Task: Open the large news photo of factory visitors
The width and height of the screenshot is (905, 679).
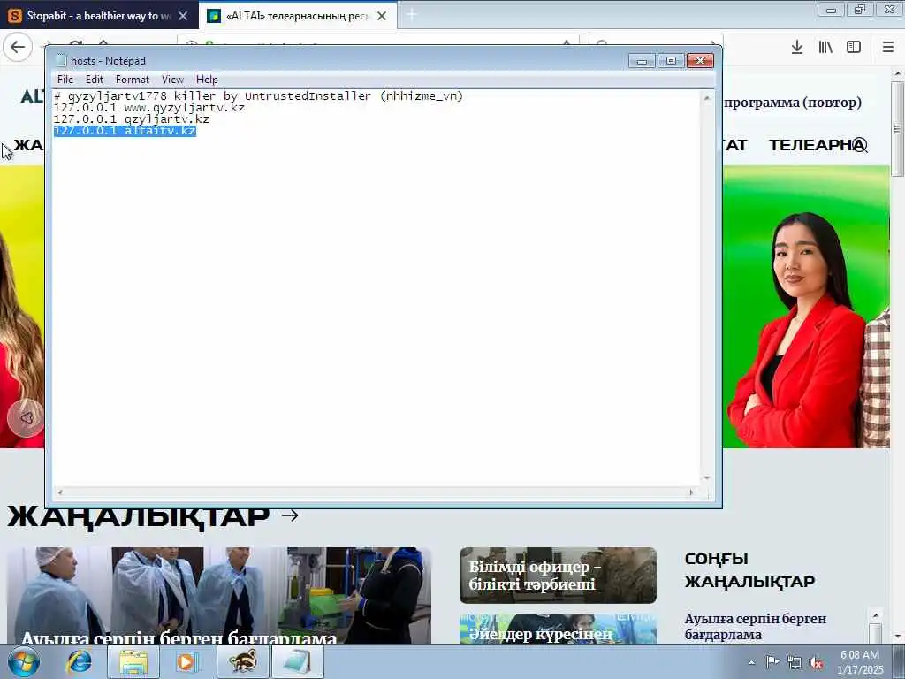Action: point(219,595)
